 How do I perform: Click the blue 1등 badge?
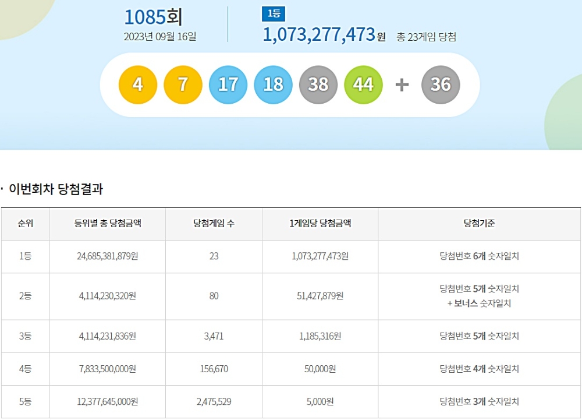[x=274, y=14]
